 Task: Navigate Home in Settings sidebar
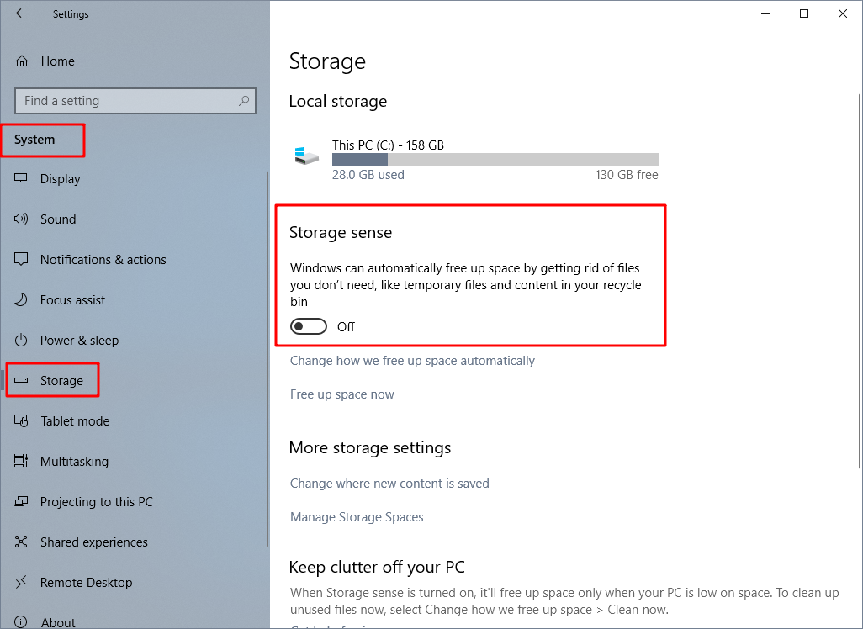pyautogui.click(x=57, y=61)
